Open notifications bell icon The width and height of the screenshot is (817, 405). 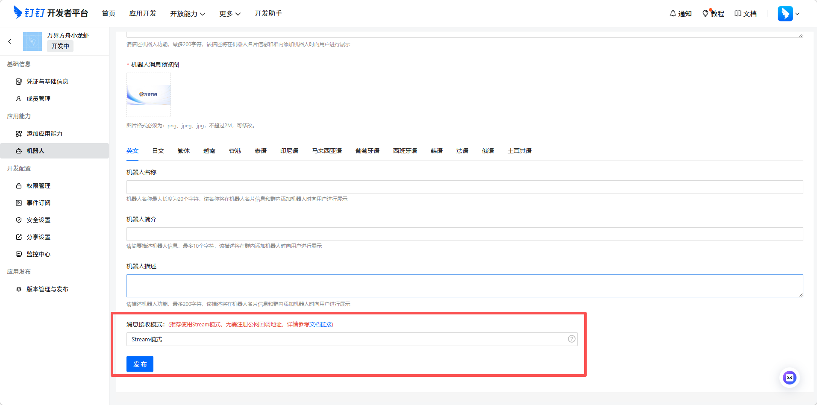coord(673,14)
